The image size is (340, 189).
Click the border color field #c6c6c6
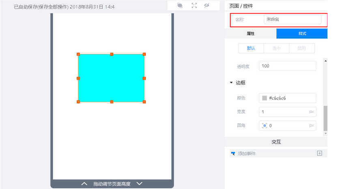coord(288,98)
